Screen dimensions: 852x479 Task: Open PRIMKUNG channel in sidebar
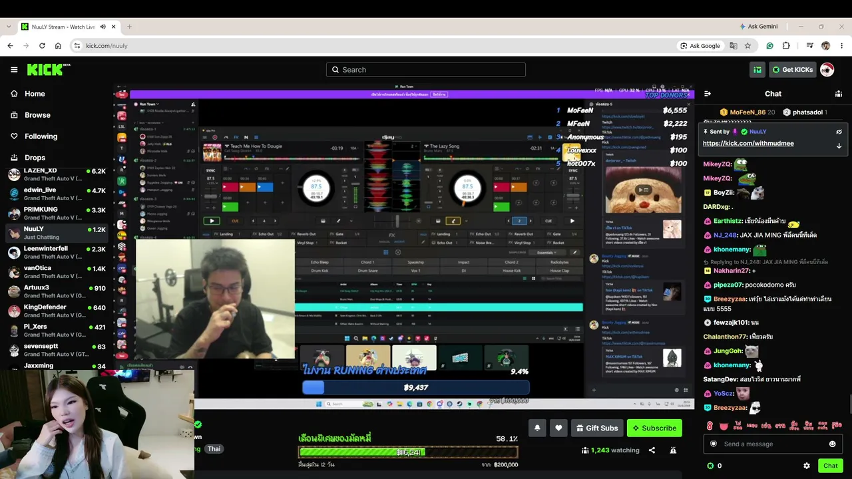tap(57, 214)
